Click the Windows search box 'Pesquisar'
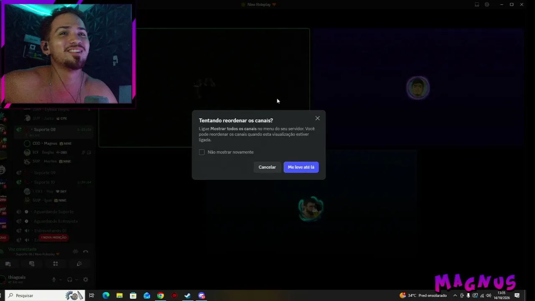The height and width of the screenshot is (301, 535). coord(45,296)
